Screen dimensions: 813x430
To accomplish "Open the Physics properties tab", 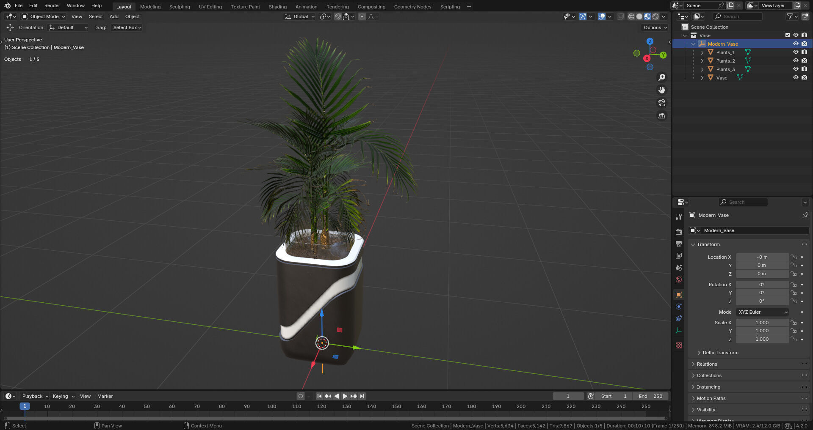I will pos(679,307).
